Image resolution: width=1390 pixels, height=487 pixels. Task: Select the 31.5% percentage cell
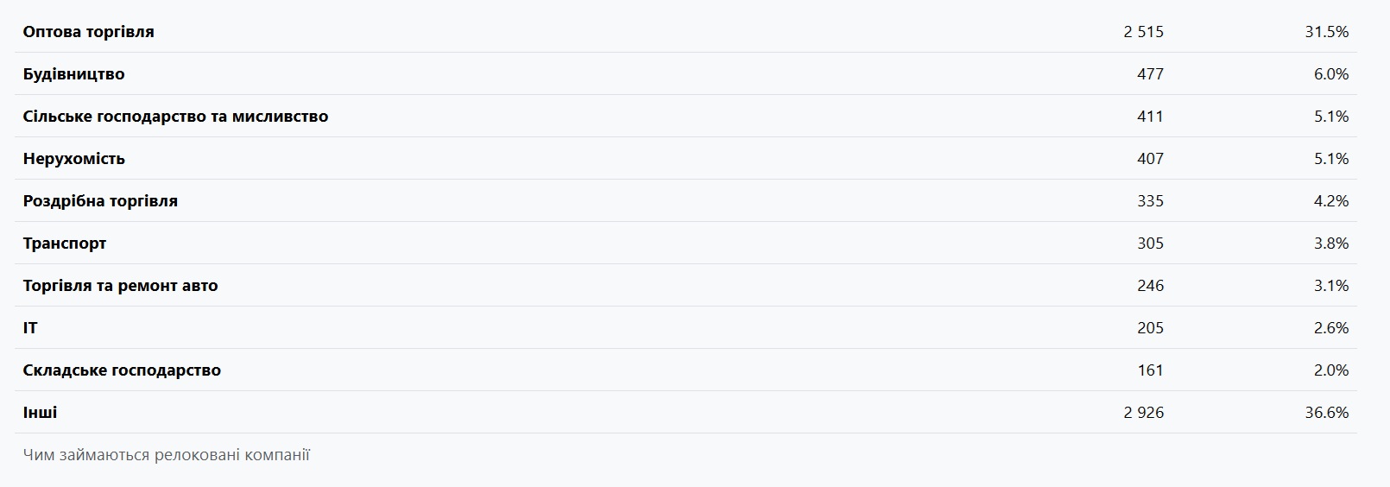click(1326, 32)
